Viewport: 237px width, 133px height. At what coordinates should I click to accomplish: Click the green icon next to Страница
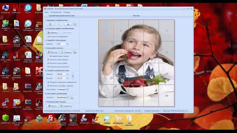point(75,52)
